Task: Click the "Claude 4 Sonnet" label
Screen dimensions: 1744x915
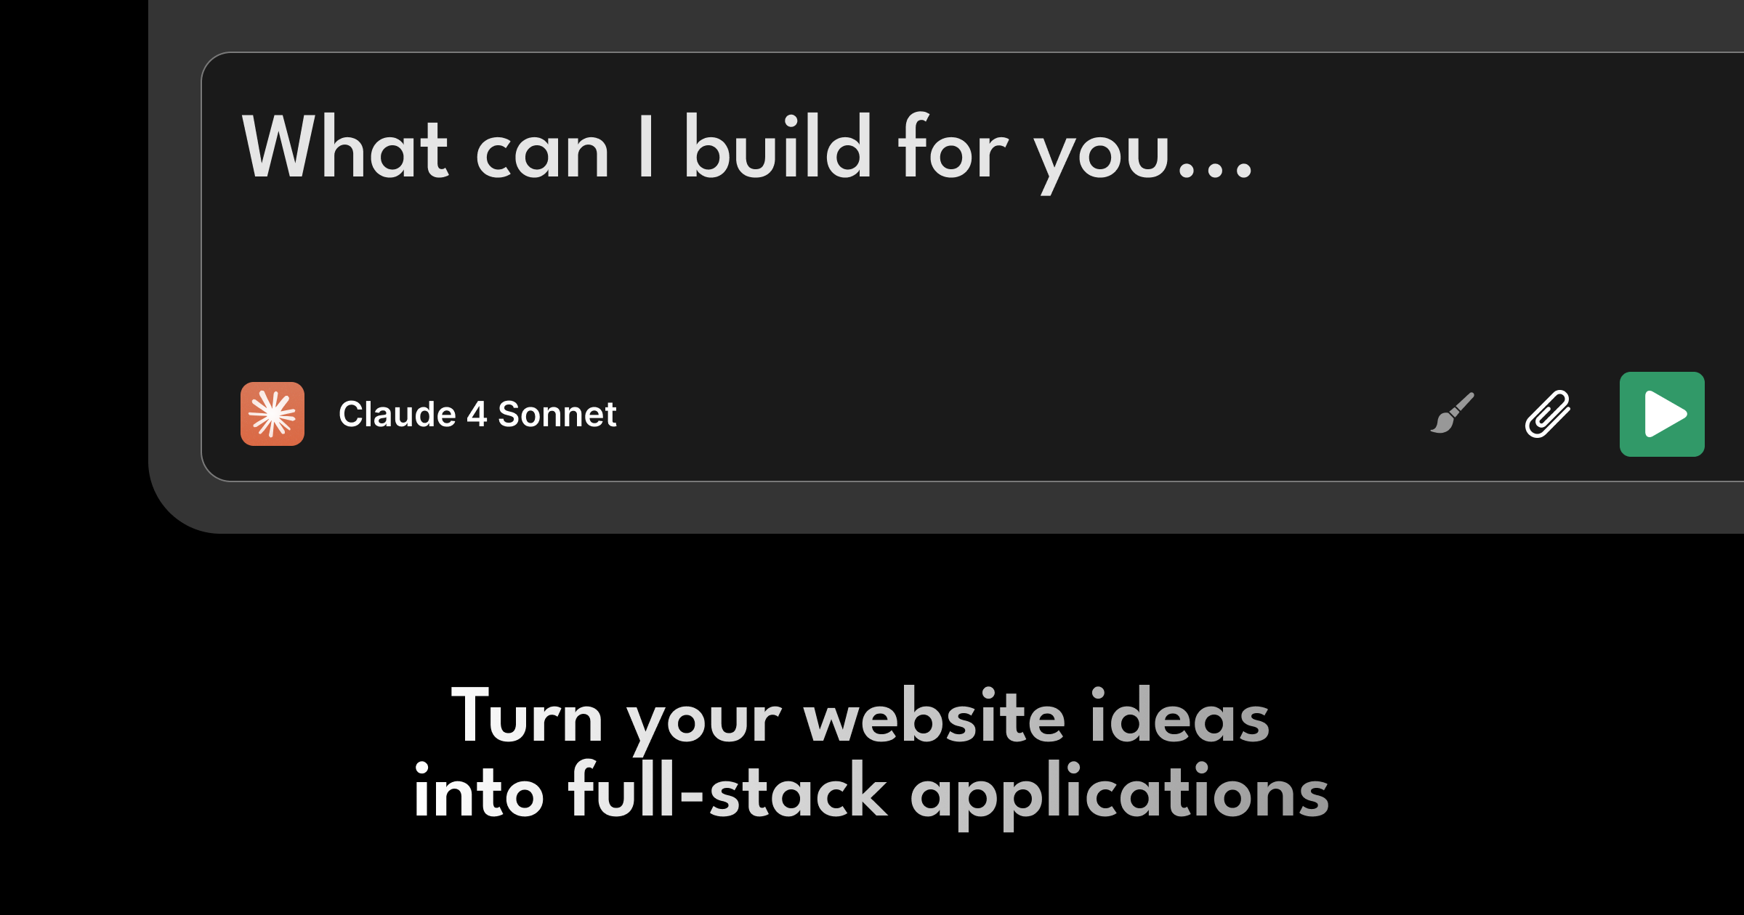Action: 477,414
